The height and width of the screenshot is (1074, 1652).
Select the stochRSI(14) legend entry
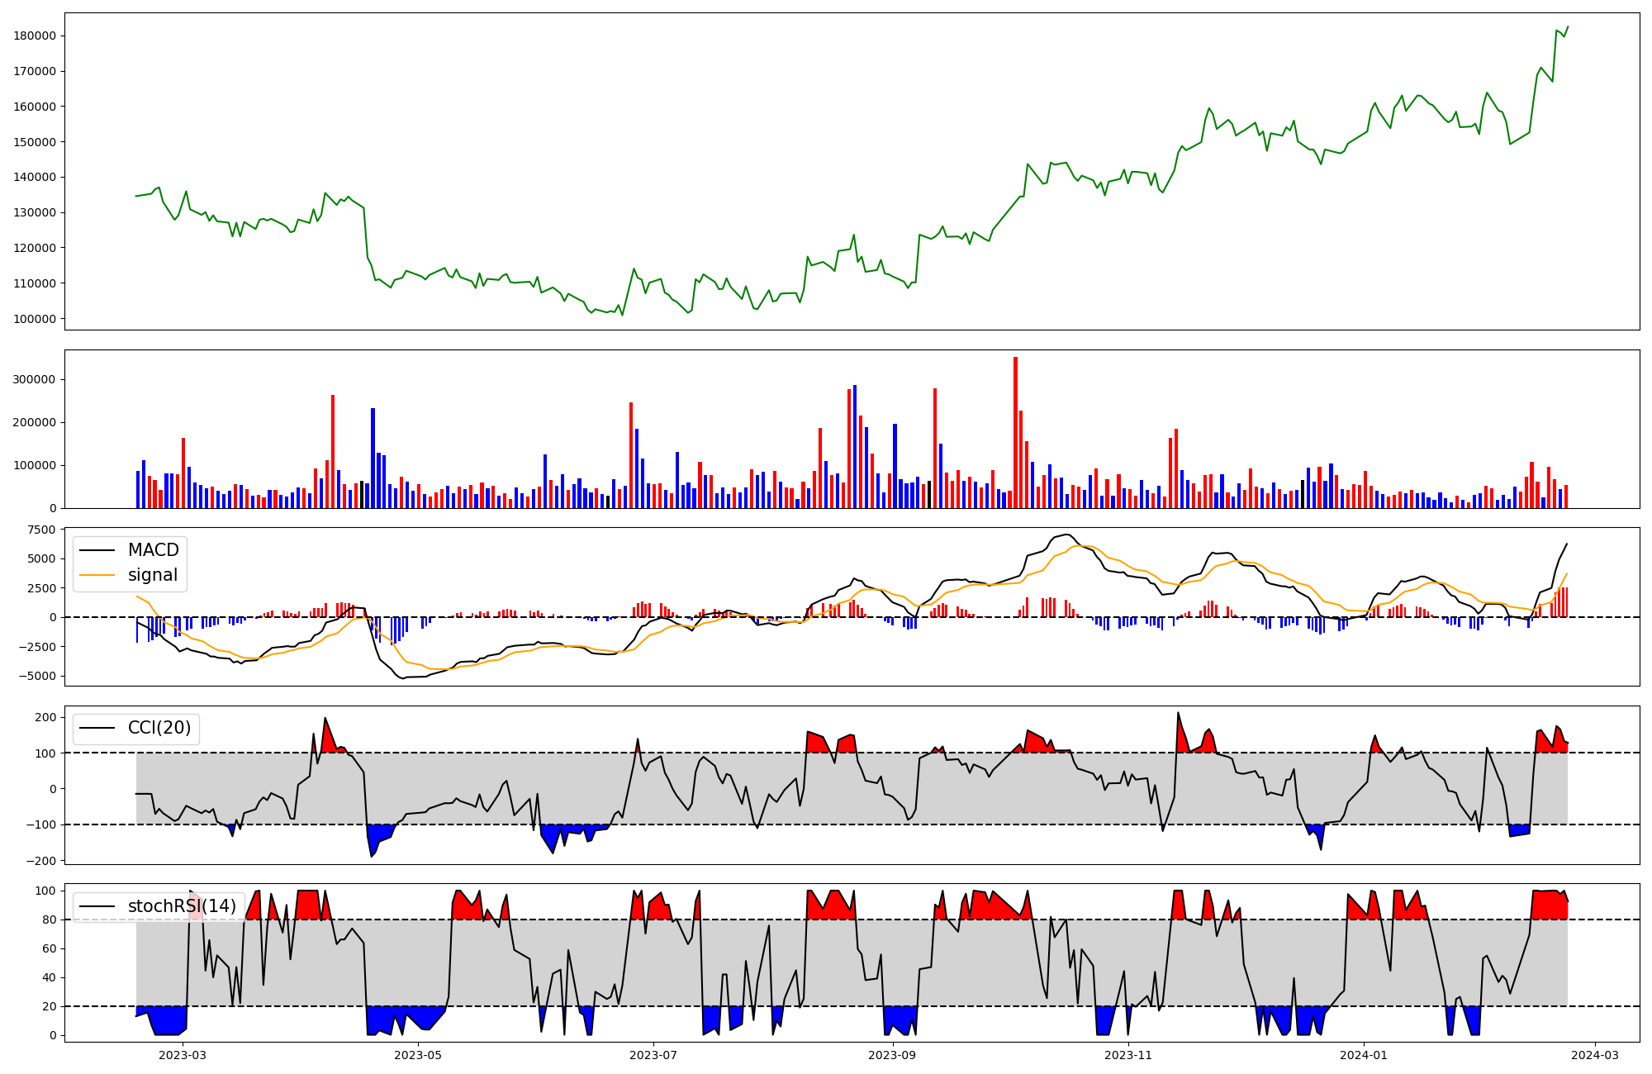181,906
